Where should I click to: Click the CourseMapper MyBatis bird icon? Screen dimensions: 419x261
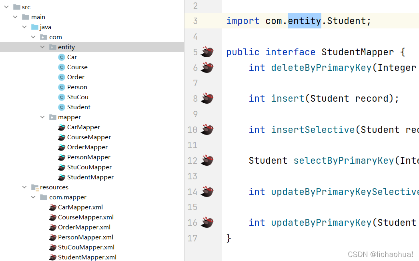62,137
